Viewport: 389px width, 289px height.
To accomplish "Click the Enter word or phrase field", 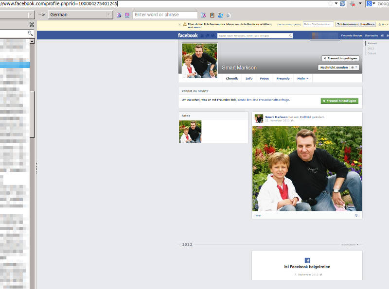I will pyautogui.click(x=165, y=15).
